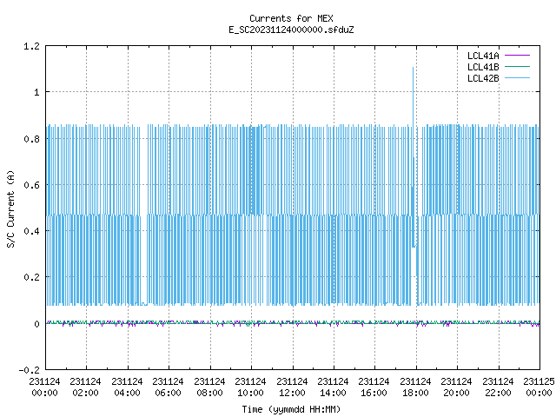Image resolution: width=556 pixels, height=417 pixels.
Task: Click the LCL42B legend label
Action: (483, 78)
